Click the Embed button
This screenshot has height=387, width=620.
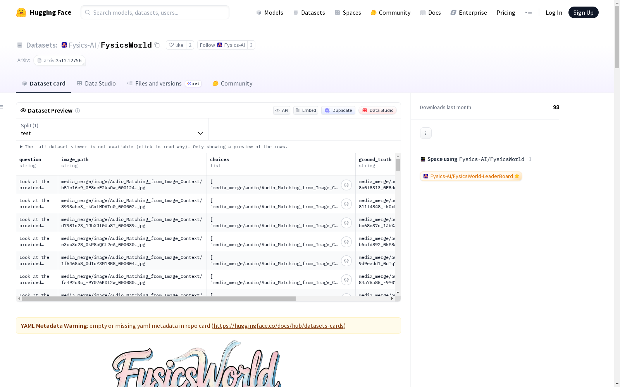point(306,110)
